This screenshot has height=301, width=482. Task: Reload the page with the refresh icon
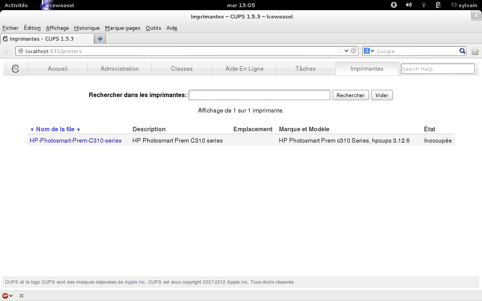tap(354, 51)
